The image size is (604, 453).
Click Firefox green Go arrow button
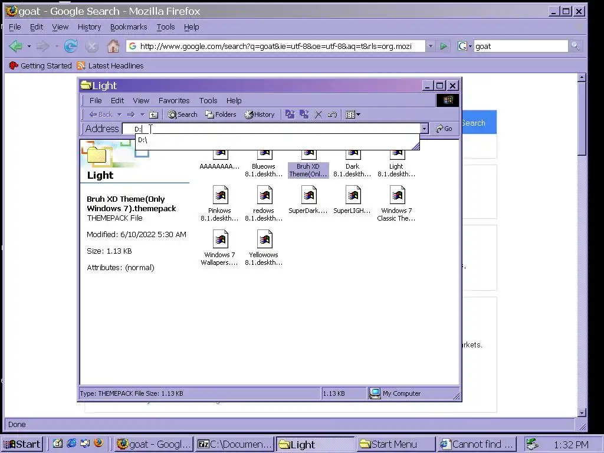[444, 46]
